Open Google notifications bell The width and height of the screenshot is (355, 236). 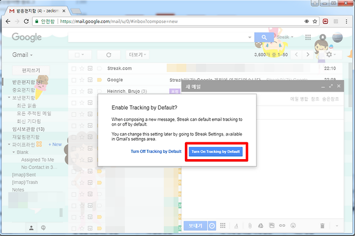(x=322, y=37)
